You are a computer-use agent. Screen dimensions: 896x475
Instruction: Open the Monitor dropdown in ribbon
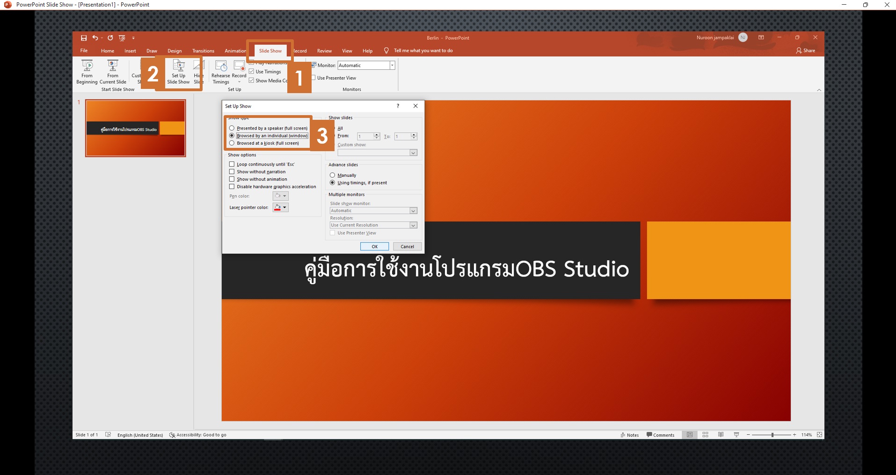point(392,66)
